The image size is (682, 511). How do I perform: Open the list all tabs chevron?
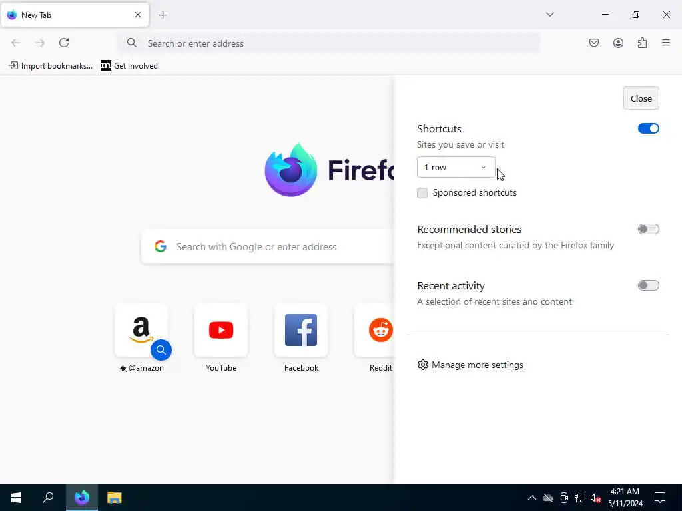(x=550, y=15)
